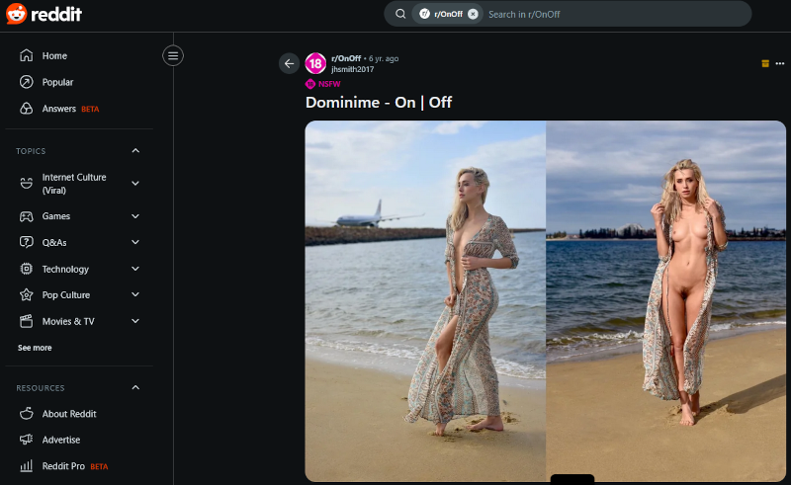
Task: Click the Pop Culture star icon
Action: coord(27,294)
